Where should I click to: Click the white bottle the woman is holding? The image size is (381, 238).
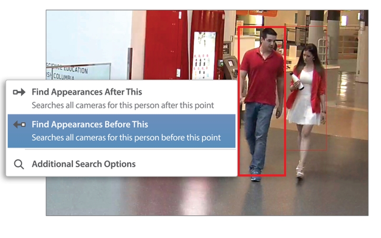tap(298, 82)
